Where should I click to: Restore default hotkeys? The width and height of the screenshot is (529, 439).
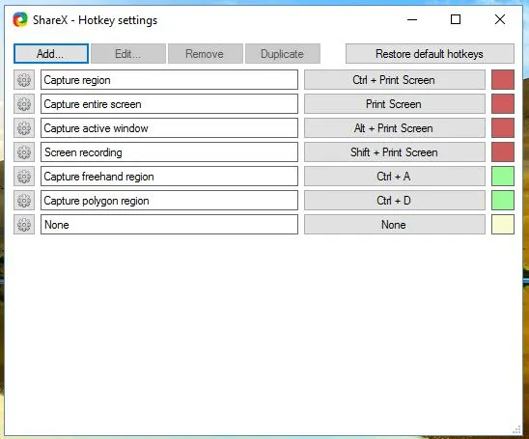click(x=430, y=54)
